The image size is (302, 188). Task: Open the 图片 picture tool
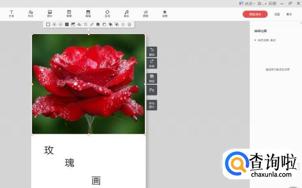(x=50, y=14)
